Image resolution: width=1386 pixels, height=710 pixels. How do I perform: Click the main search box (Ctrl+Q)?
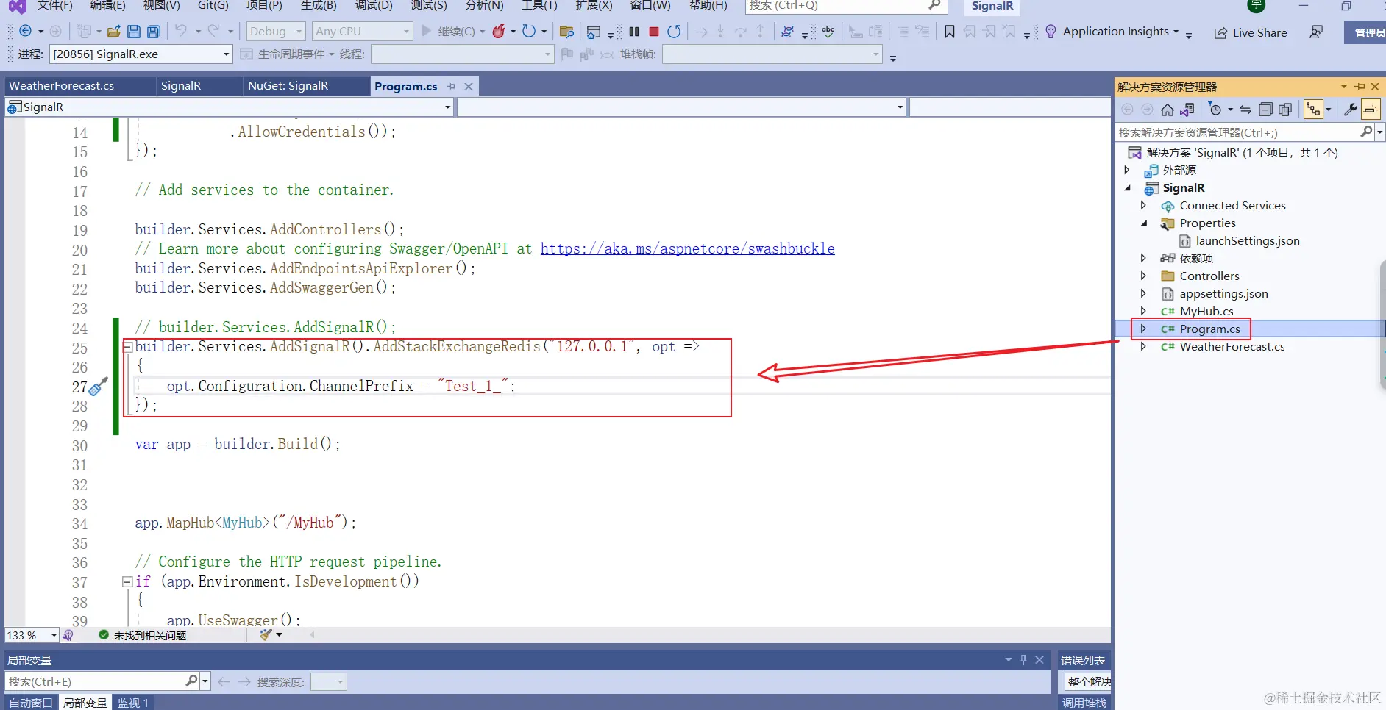[x=846, y=6]
